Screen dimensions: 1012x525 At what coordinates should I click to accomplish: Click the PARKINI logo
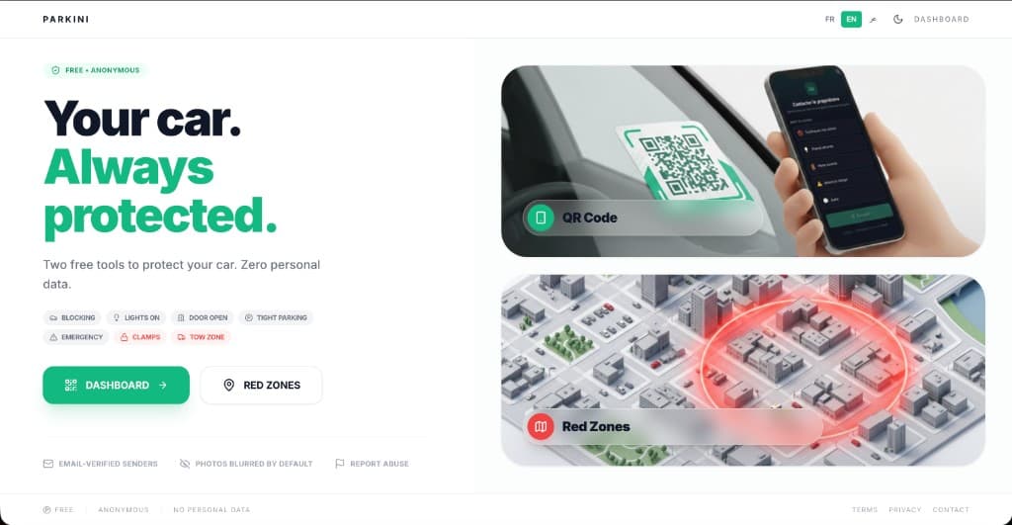click(66, 20)
